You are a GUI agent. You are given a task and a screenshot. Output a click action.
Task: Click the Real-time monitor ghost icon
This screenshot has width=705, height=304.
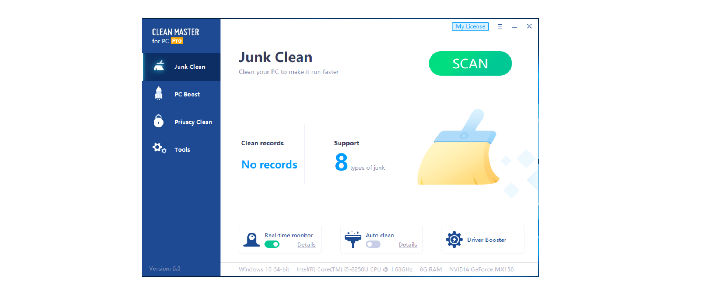tap(252, 240)
